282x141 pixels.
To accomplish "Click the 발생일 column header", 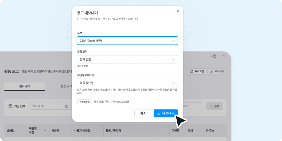I will tap(16, 130).
